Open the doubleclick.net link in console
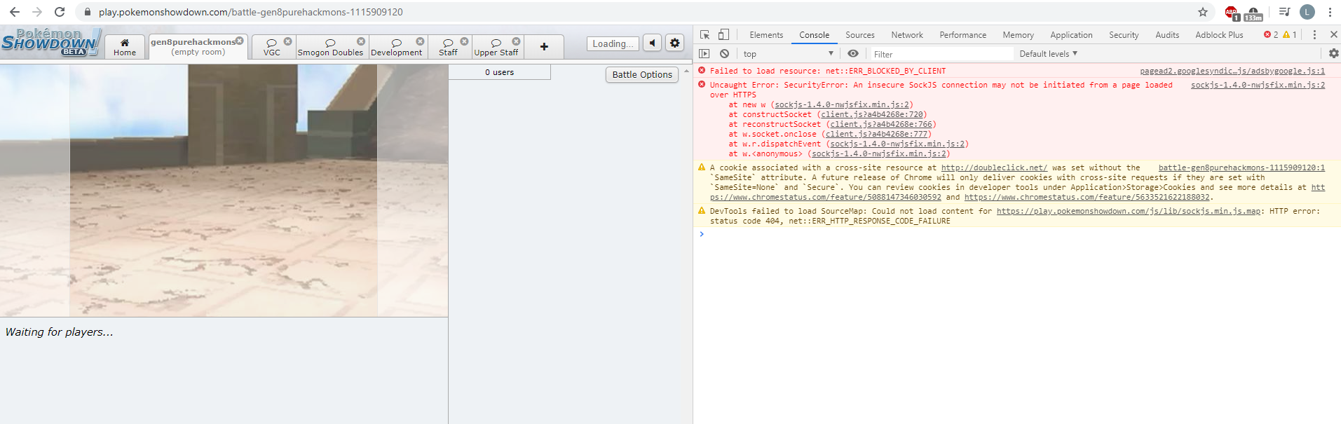 click(x=993, y=168)
